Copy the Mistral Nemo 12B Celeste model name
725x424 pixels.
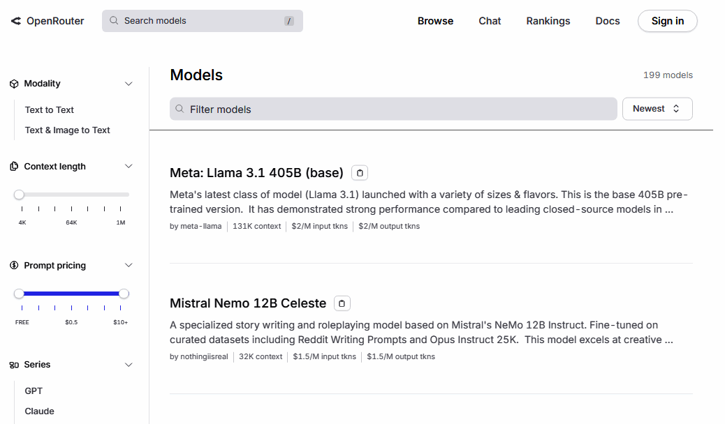pos(342,303)
